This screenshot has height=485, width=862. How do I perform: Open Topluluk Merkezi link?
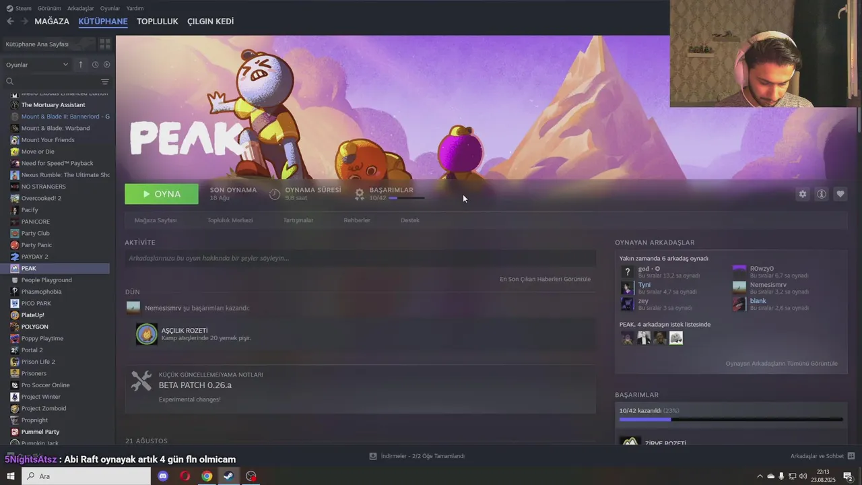tap(230, 220)
